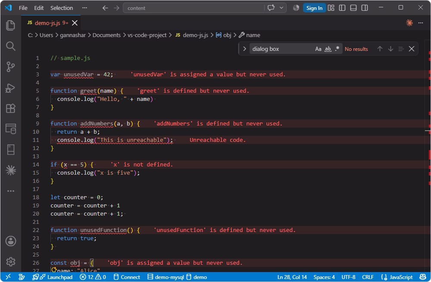Open Customize Layout in title bar
The image size is (431, 282).
331,8
